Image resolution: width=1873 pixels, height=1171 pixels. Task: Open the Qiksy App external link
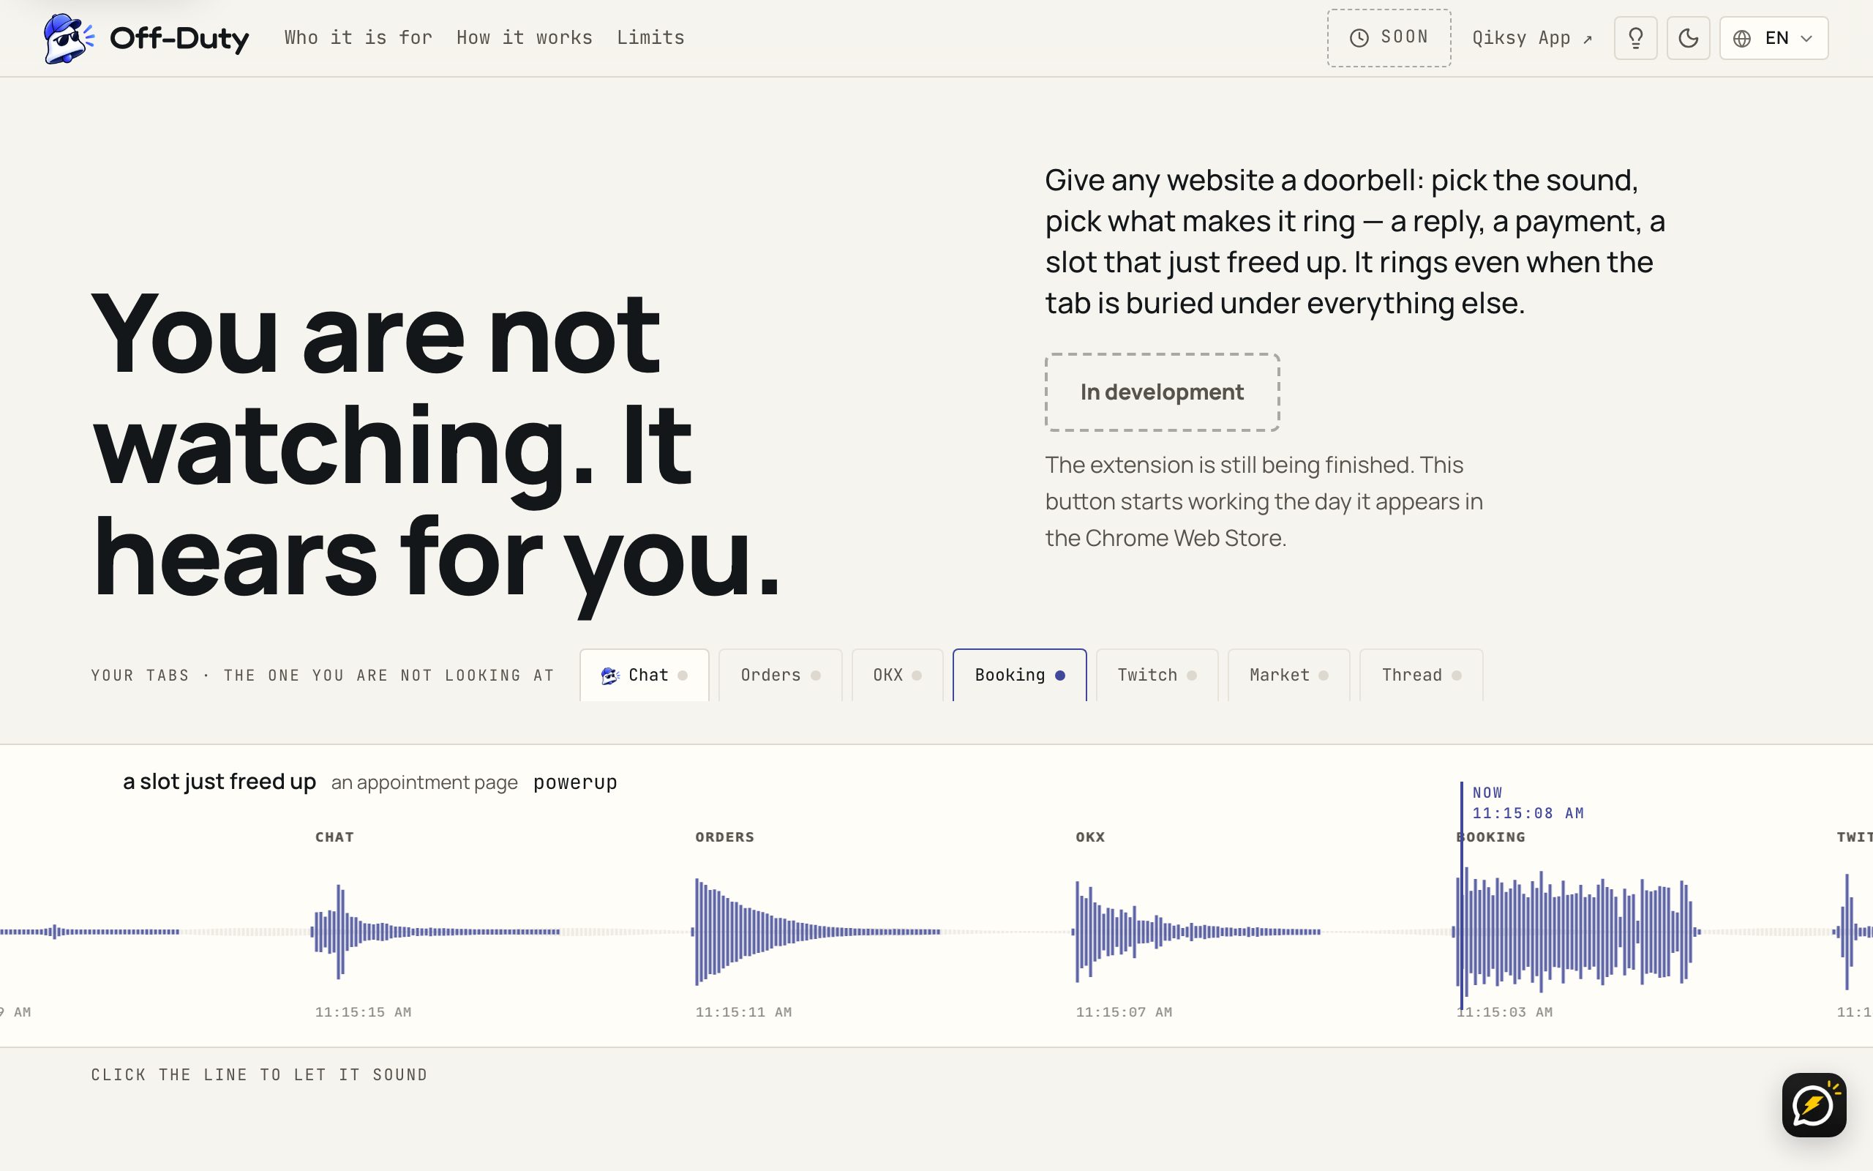1531,38
